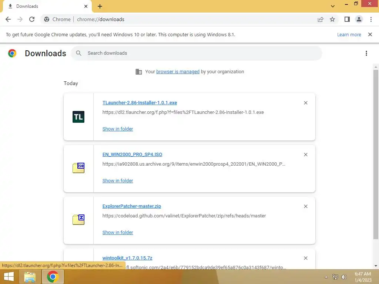Open the EN_WIN2000_PRO_SP4.ISO link
379x284 pixels.
point(132,155)
